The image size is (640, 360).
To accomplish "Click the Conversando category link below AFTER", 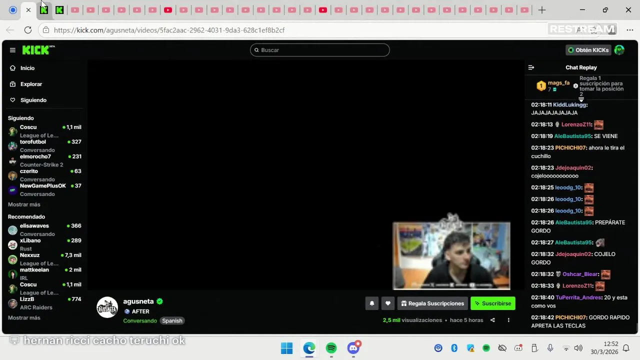I will pyautogui.click(x=140, y=320).
